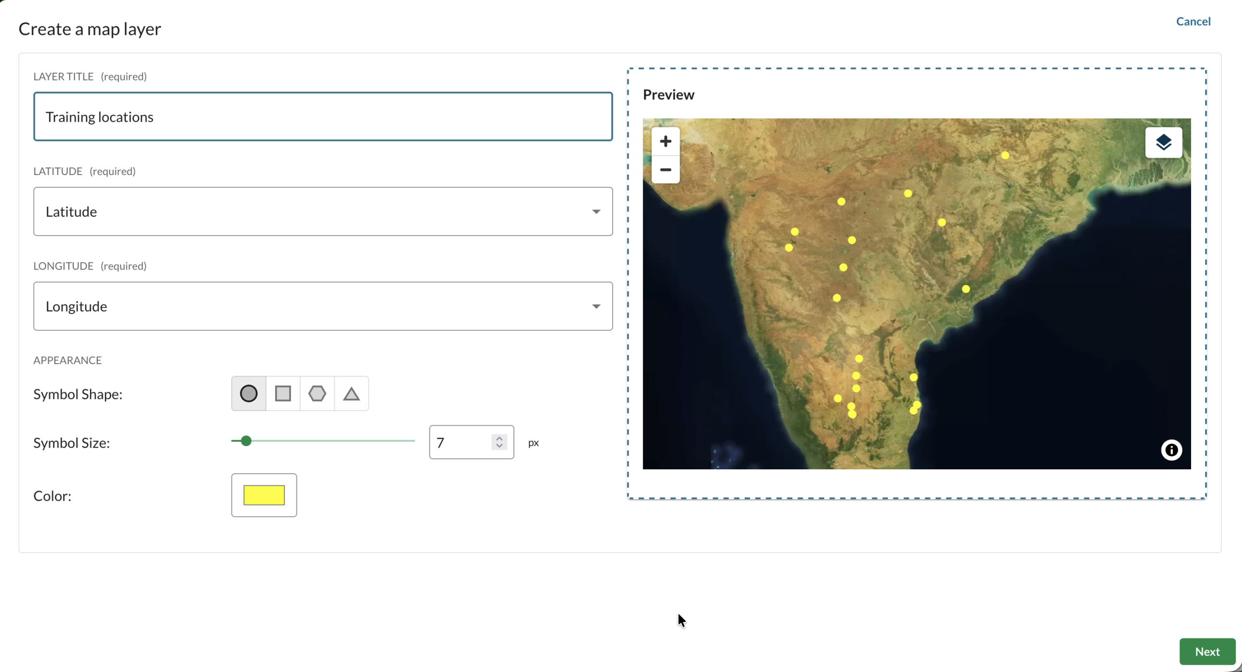
Task: Click the northeasternmost yellow map point
Action: point(1005,156)
